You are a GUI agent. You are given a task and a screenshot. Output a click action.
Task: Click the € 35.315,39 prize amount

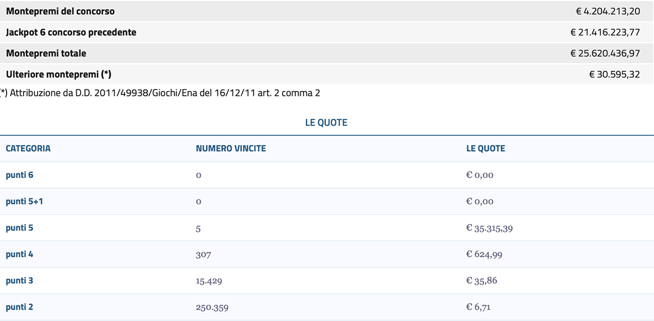[x=489, y=228]
